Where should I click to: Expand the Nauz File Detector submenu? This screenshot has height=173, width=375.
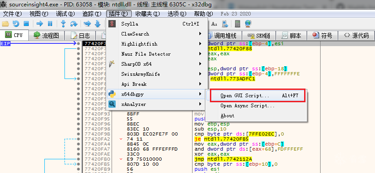coord(157,54)
